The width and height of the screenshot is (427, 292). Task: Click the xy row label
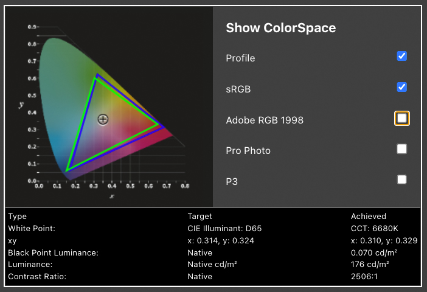[x=12, y=241]
